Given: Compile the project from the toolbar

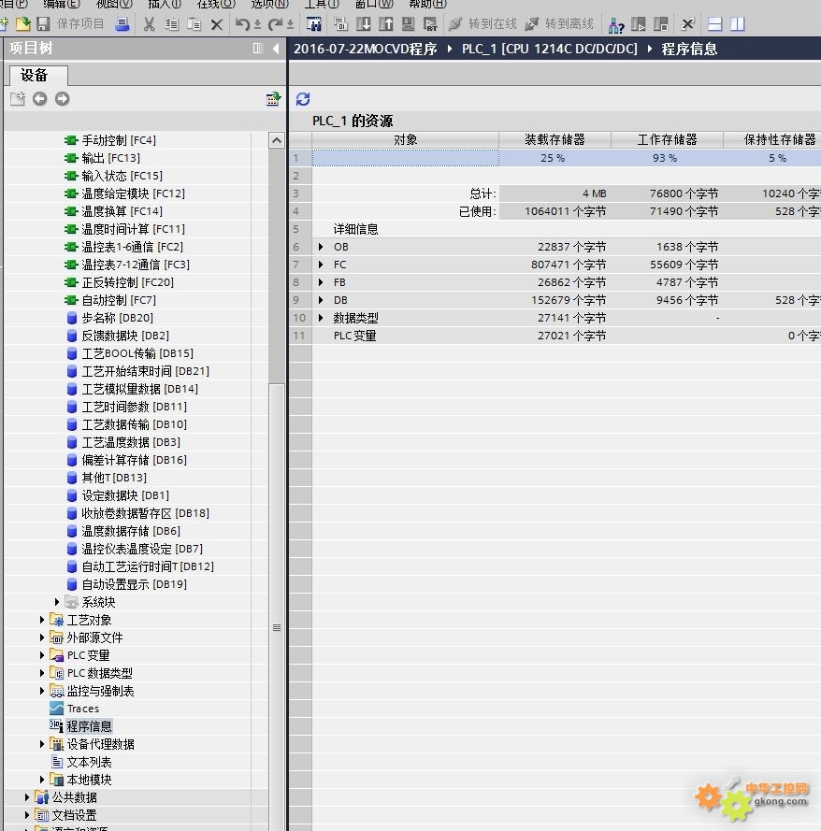Looking at the screenshot, I should coord(340,24).
